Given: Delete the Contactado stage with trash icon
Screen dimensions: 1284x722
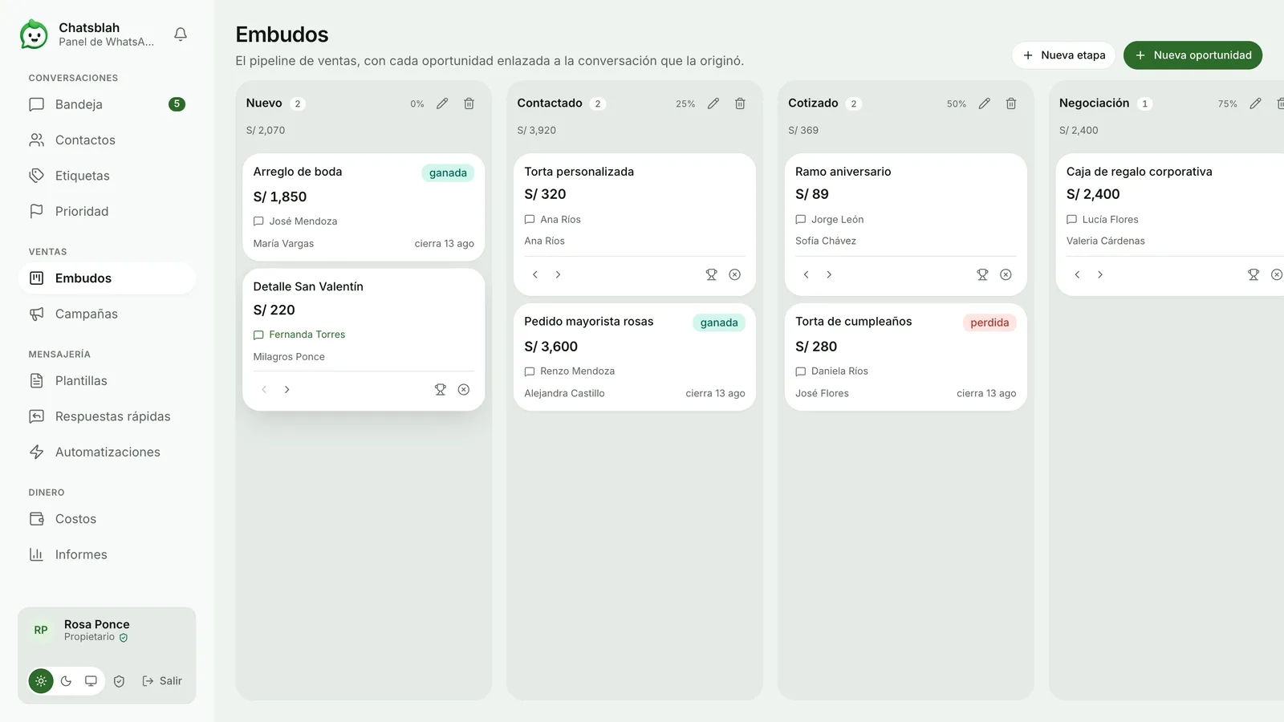Looking at the screenshot, I should (740, 103).
